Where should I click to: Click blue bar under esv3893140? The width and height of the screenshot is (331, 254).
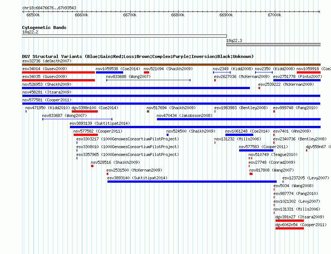click(x=192, y=182)
